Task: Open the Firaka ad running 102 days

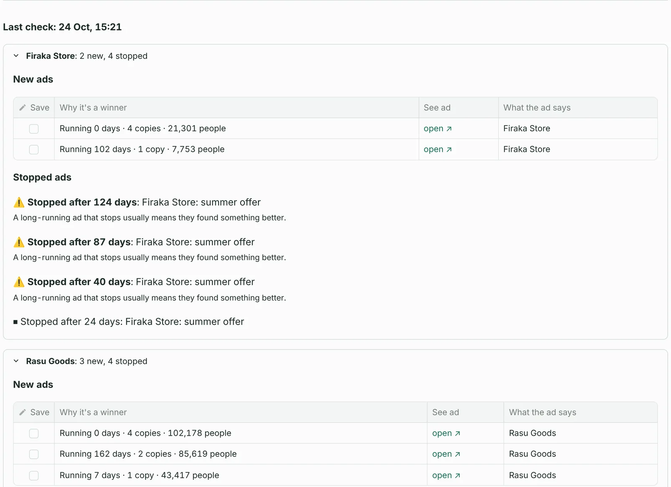Action: coord(437,149)
